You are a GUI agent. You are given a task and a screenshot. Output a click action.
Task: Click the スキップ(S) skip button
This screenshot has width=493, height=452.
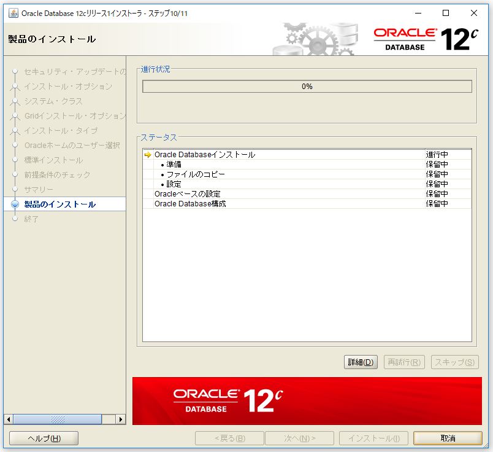tap(454, 362)
